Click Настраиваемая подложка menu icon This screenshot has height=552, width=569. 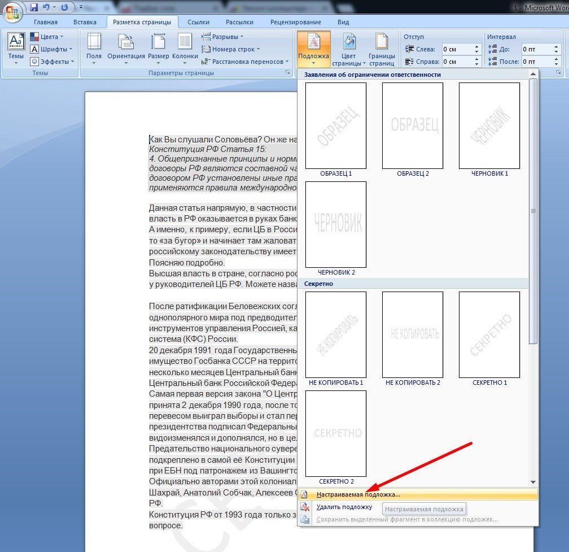(304, 494)
